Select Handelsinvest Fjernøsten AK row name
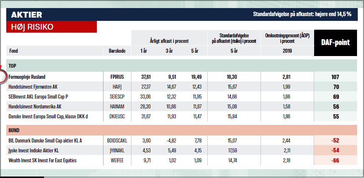364x178 pixels. (33, 87)
